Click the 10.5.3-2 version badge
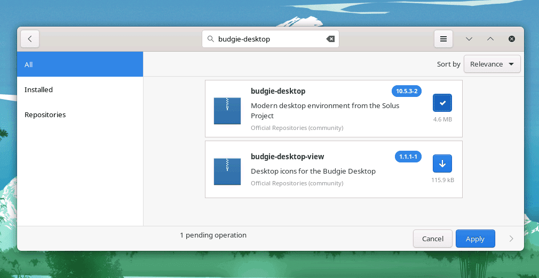This screenshot has height=278, width=539. [x=407, y=91]
